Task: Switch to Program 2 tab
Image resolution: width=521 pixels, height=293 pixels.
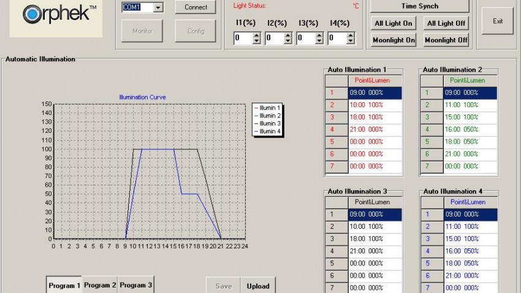Action: pyautogui.click(x=100, y=285)
